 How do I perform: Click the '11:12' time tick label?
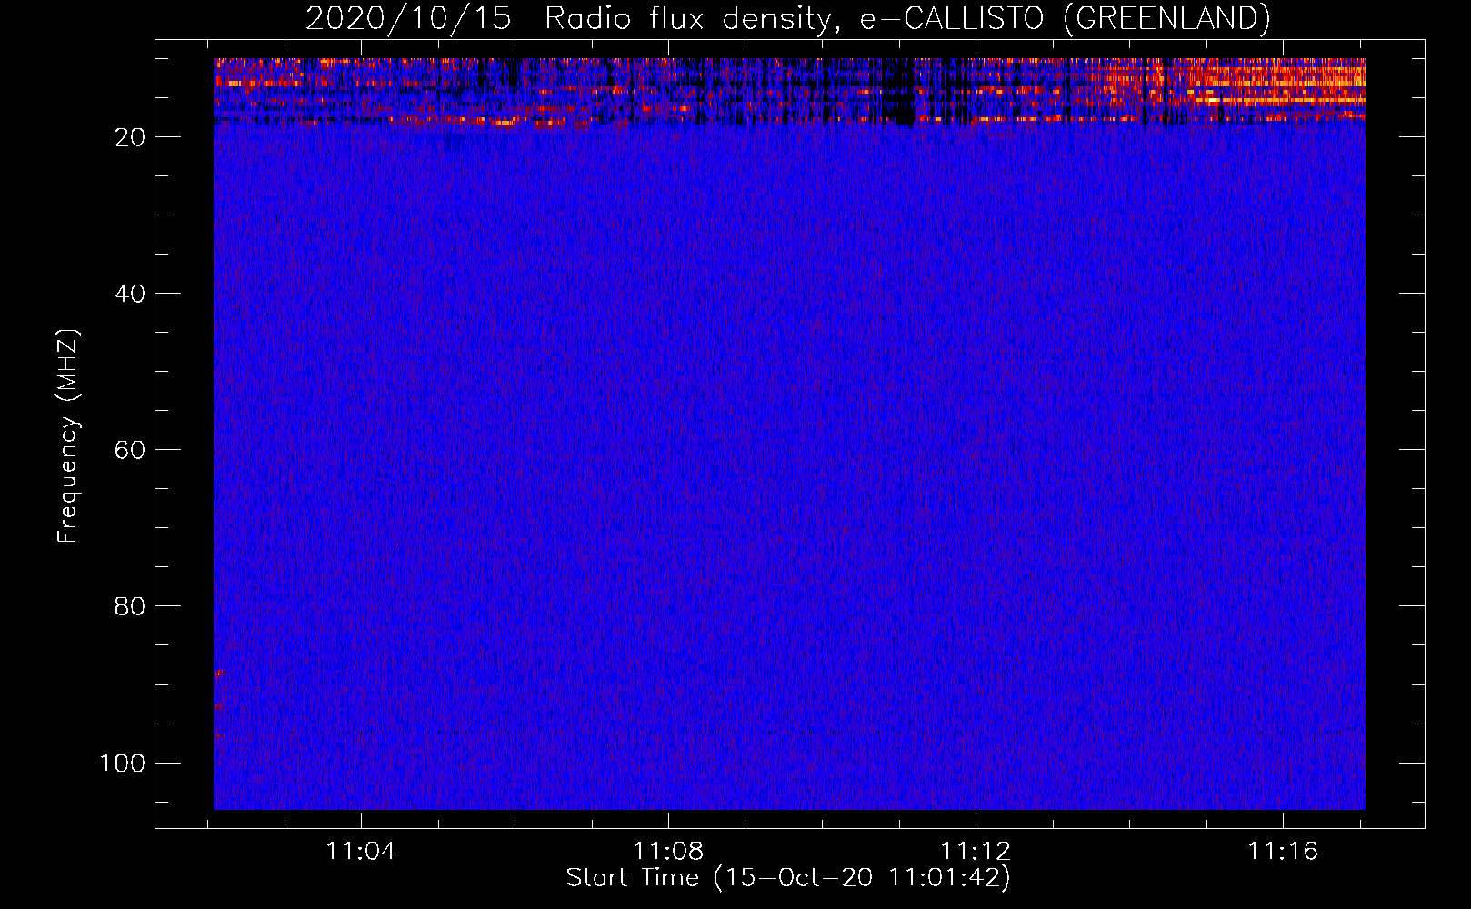(976, 851)
